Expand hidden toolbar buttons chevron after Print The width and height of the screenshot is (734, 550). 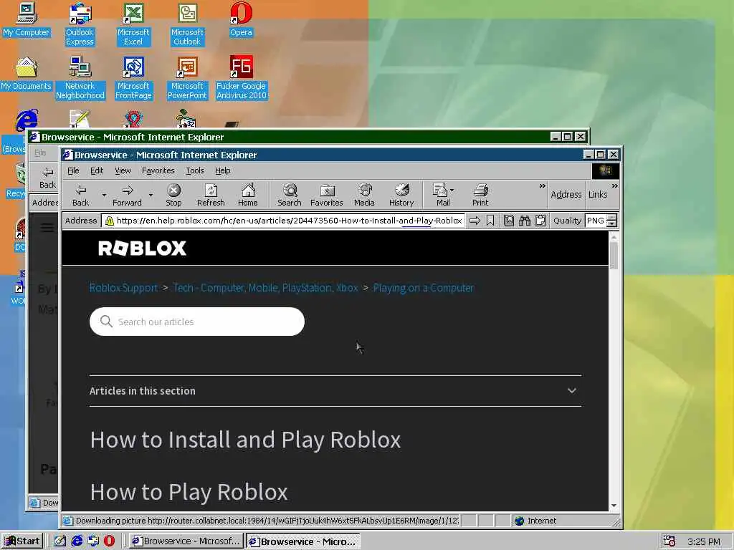pyautogui.click(x=542, y=186)
